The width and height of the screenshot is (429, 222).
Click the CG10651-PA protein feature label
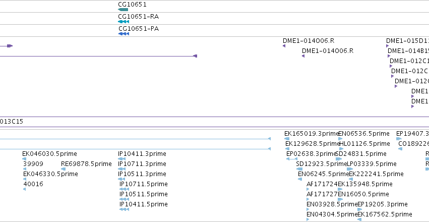[139, 29]
